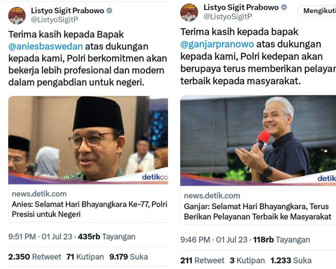
Task: View 211 Retweet list
Action: 202,260
